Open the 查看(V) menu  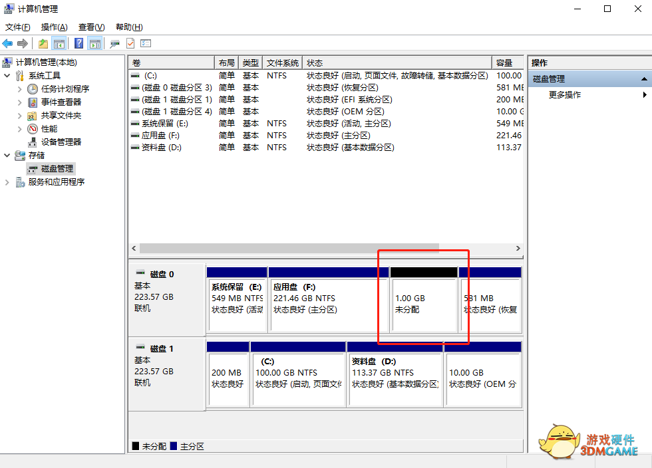click(x=91, y=27)
